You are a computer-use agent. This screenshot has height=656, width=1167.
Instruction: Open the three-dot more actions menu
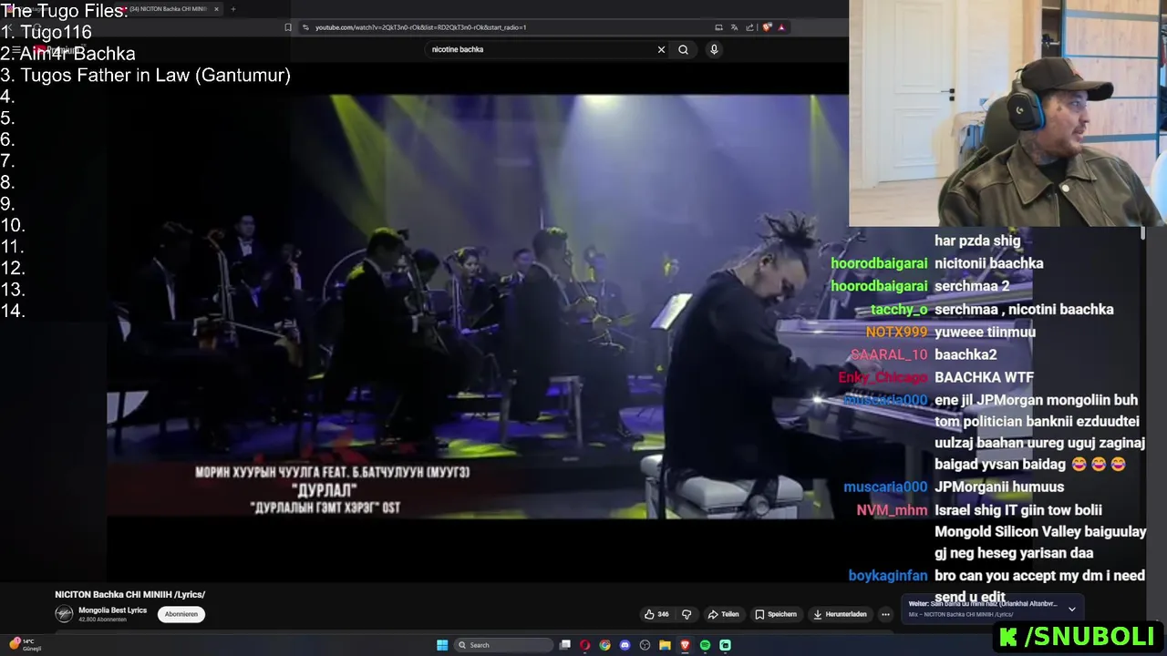pos(885,614)
